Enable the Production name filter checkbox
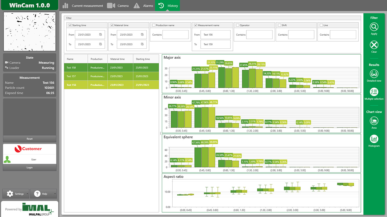This screenshot has height=217, width=387. [x=154, y=25]
